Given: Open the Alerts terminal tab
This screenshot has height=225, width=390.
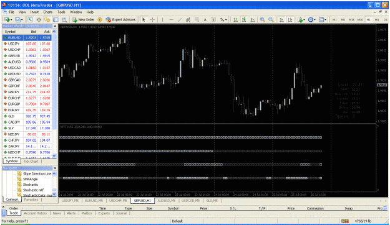Looking at the screenshot, I should 71,213.
